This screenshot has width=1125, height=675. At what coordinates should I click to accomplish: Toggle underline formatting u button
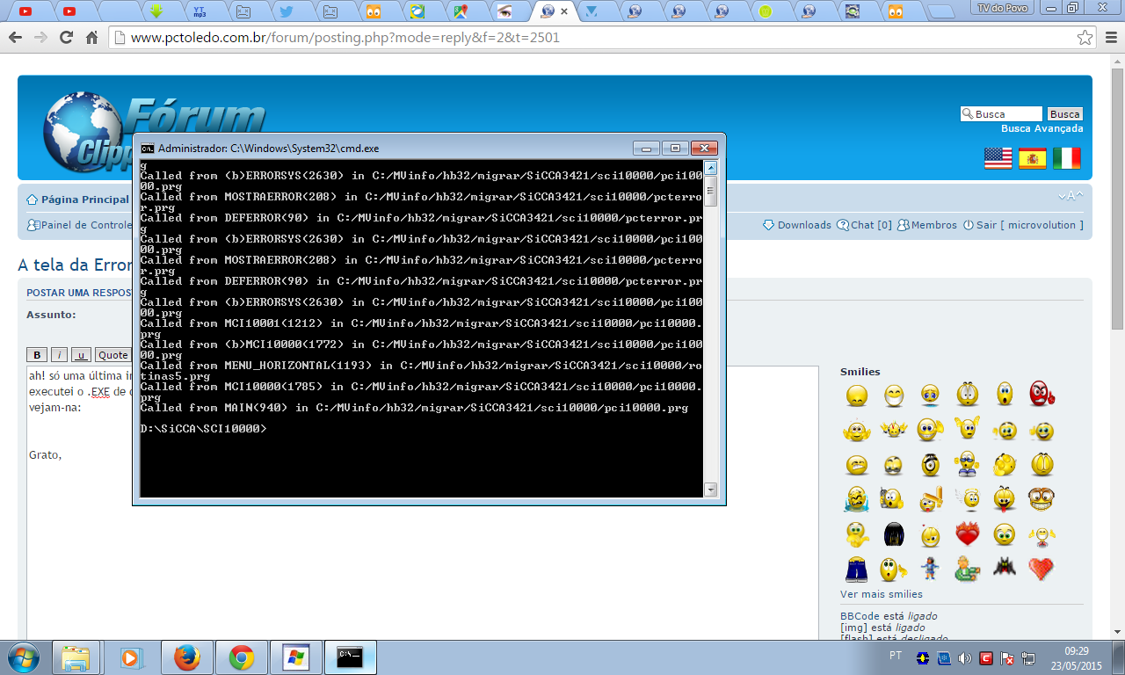coord(81,355)
